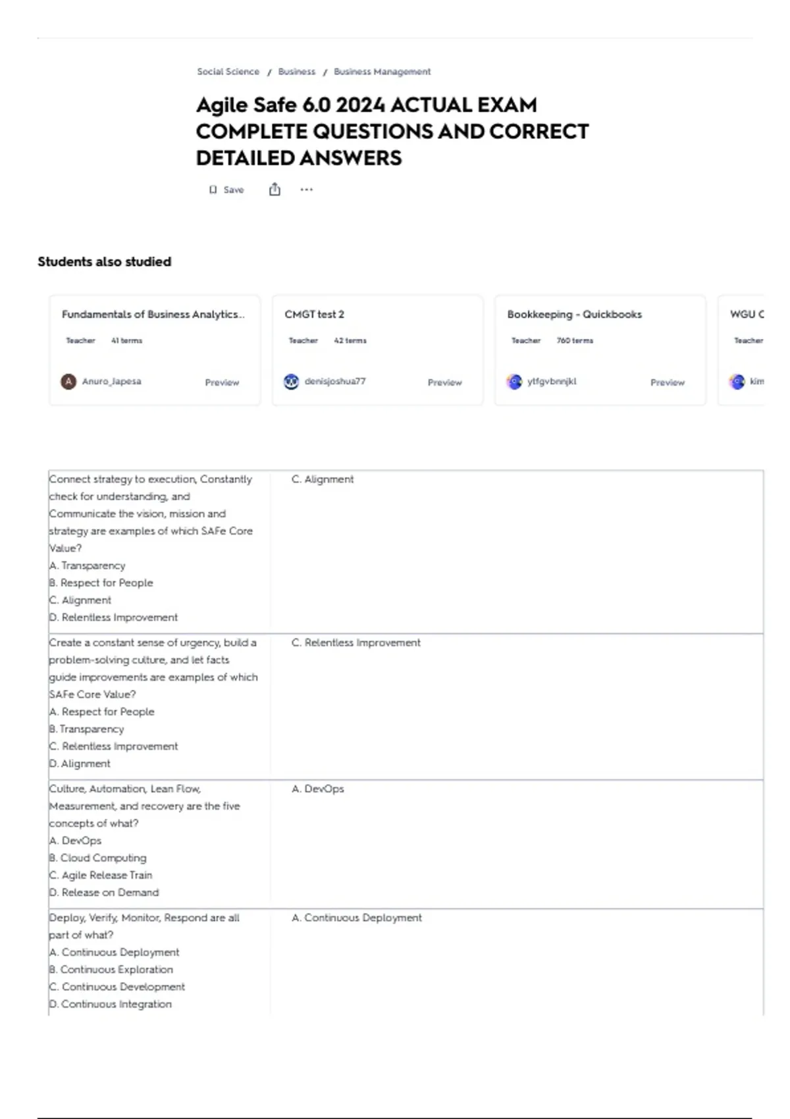This screenshot has width=790, height=1119.
Task: Click the Save bookmark icon
Action: (213, 190)
